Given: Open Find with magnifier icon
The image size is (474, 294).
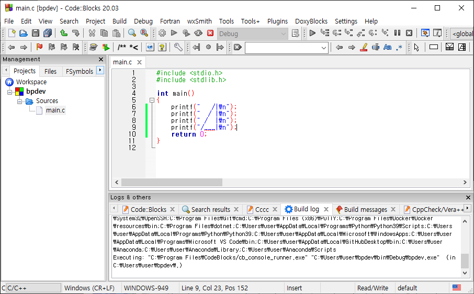Looking at the screenshot, I should (x=132, y=33).
